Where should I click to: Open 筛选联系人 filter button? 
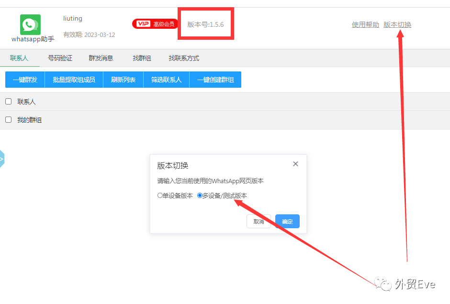(x=167, y=80)
